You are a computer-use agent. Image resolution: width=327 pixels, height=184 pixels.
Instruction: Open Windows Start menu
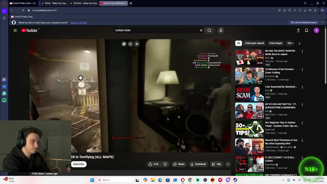pyautogui.click(x=92, y=180)
